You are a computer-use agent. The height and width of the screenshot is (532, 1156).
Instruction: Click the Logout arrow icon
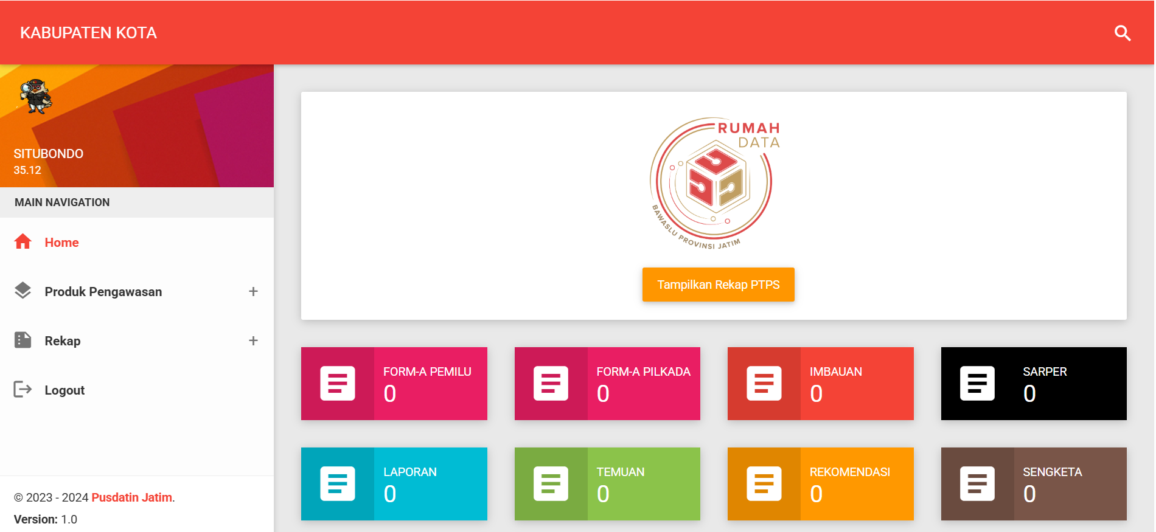point(23,389)
